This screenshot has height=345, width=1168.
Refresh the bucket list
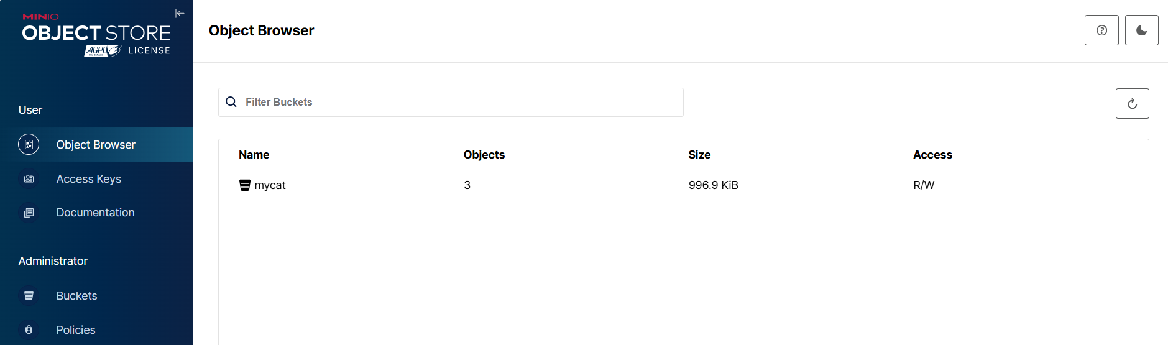pyautogui.click(x=1133, y=104)
